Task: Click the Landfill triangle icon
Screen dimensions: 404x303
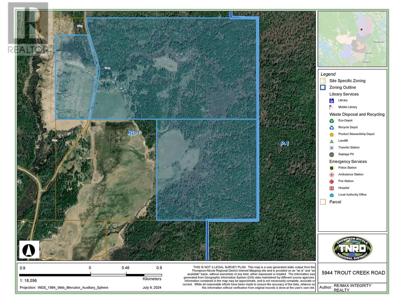Action: (x=332, y=141)
